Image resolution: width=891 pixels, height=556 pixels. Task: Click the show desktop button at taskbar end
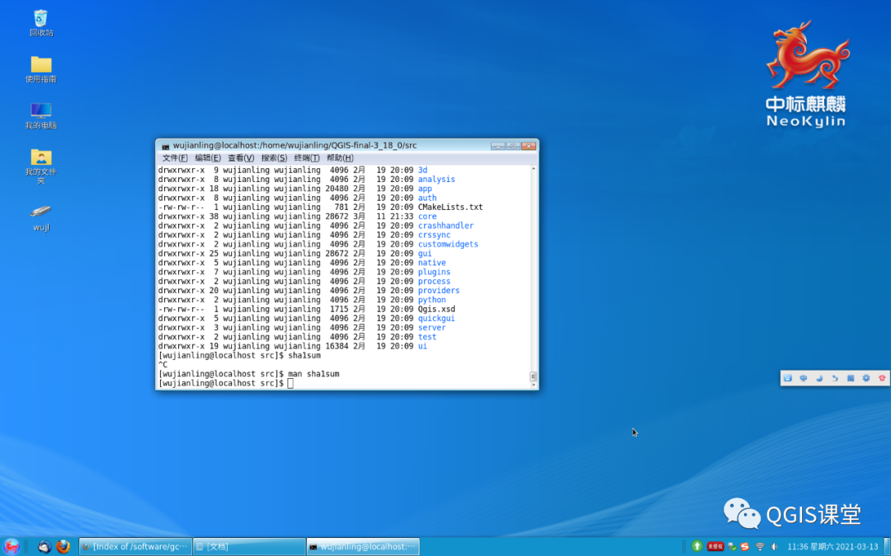(x=887, y=546)
